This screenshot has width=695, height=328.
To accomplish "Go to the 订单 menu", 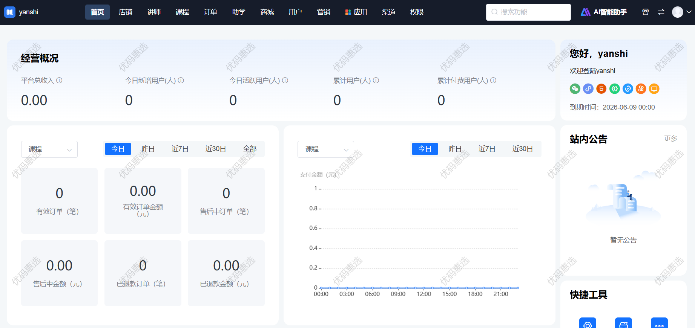I will (210, 12).
